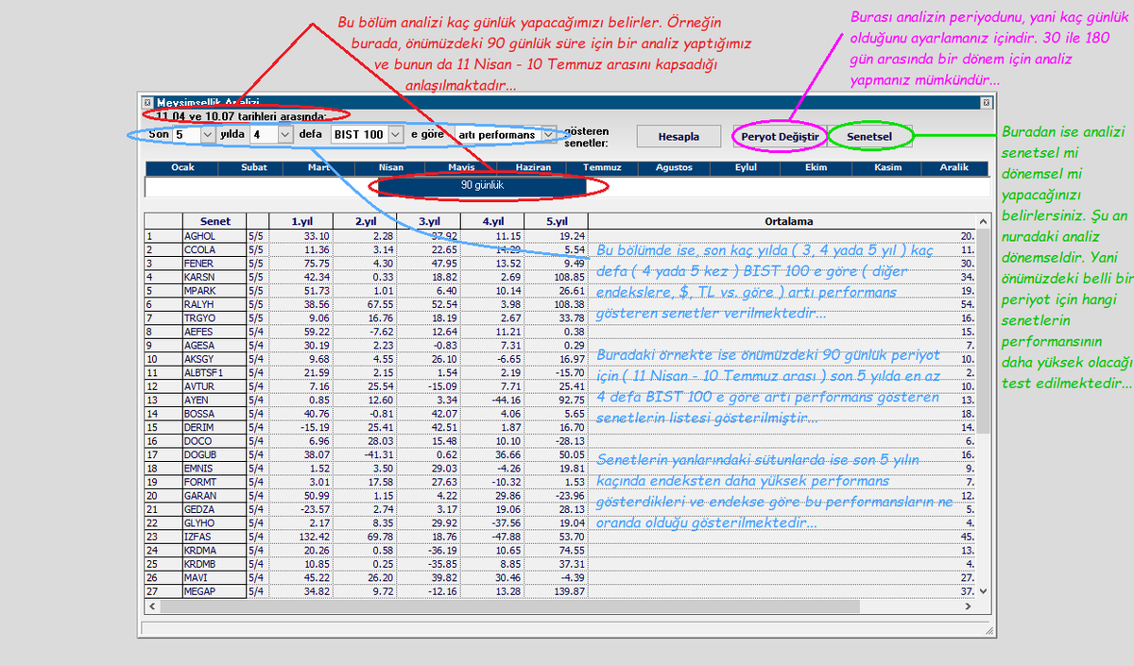1134x666 pixels.
Task: Select the AVTUR stock cell
Action: click(x=215, y=386)
